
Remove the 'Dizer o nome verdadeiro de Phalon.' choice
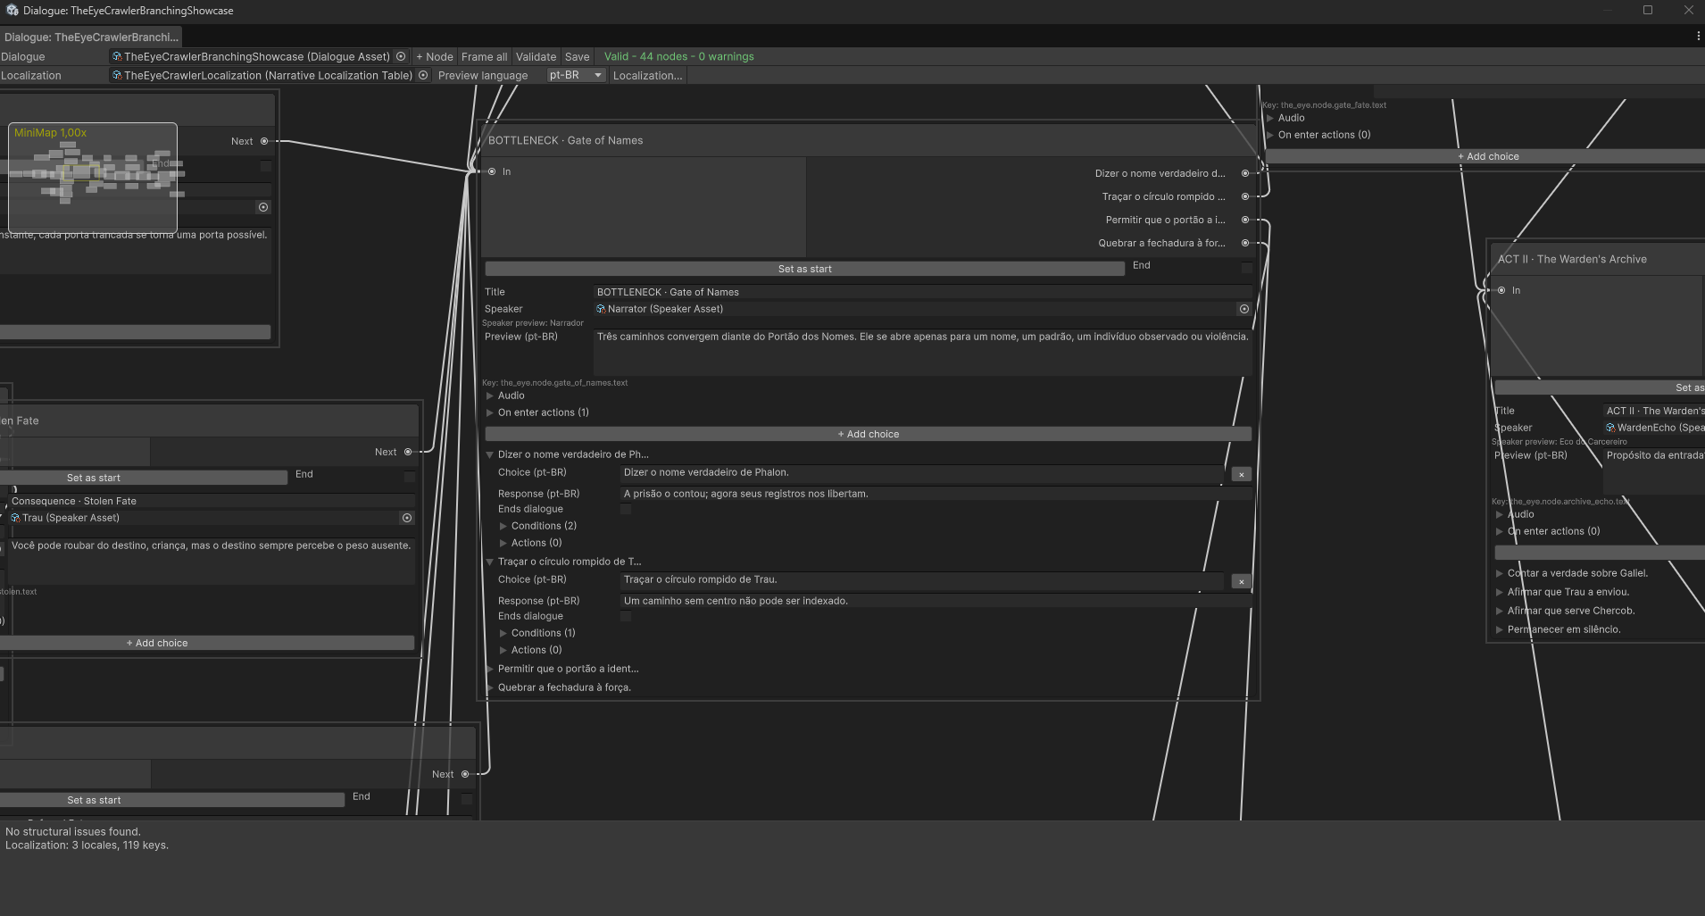(x=1241, y=475)
